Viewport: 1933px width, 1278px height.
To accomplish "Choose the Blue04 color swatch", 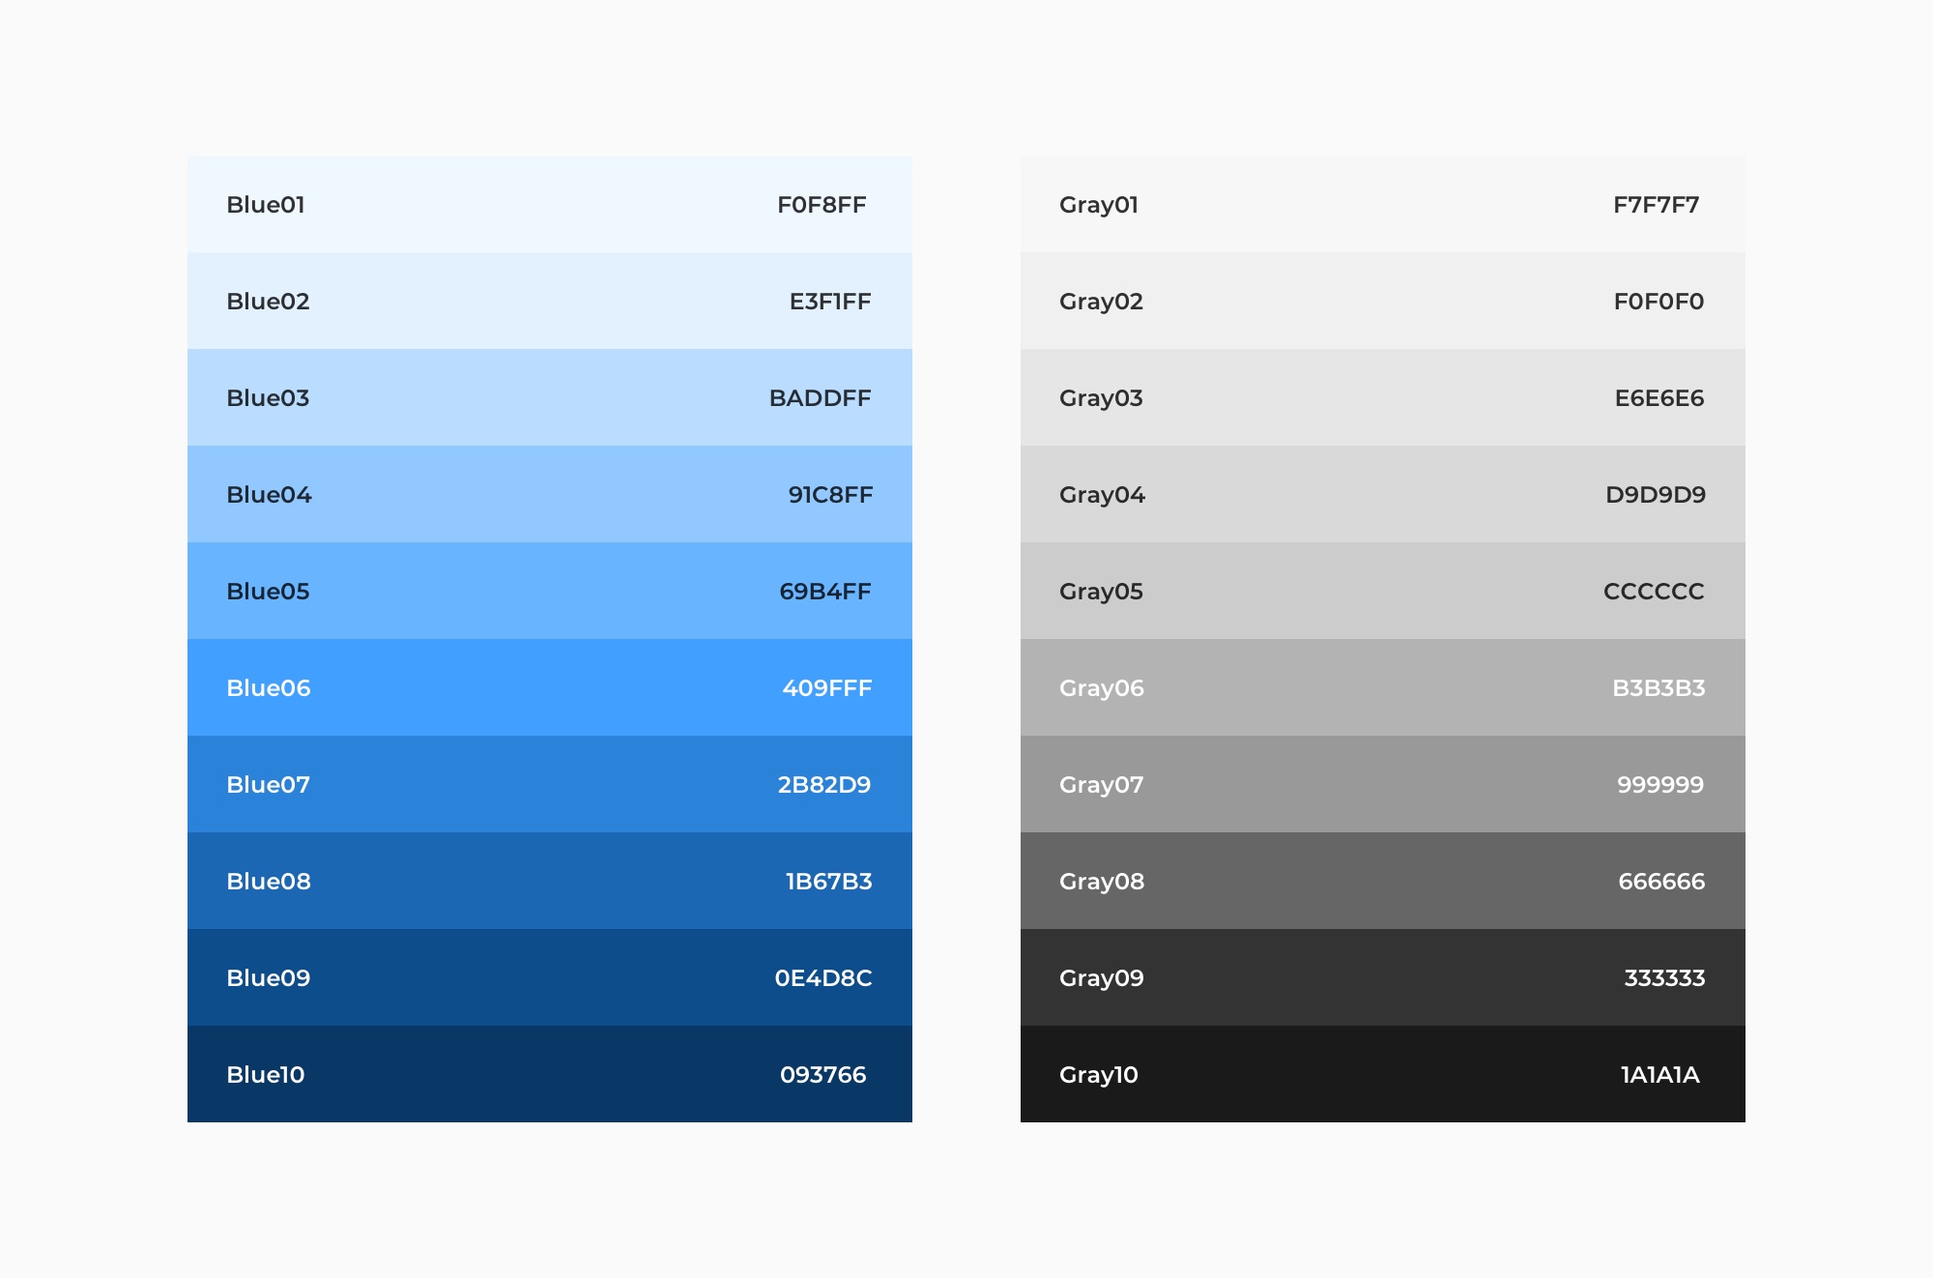I will 549,494.
